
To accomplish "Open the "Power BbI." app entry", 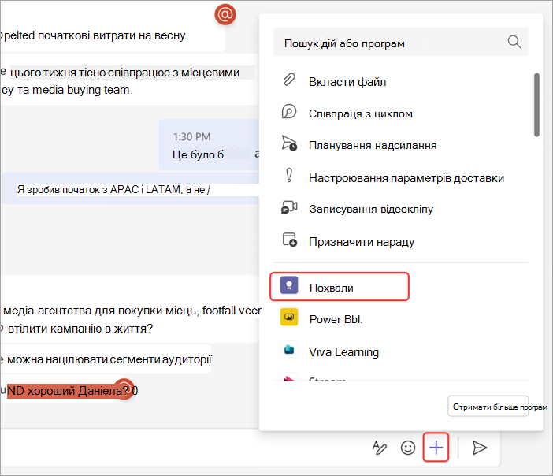I will click(336, 319).
